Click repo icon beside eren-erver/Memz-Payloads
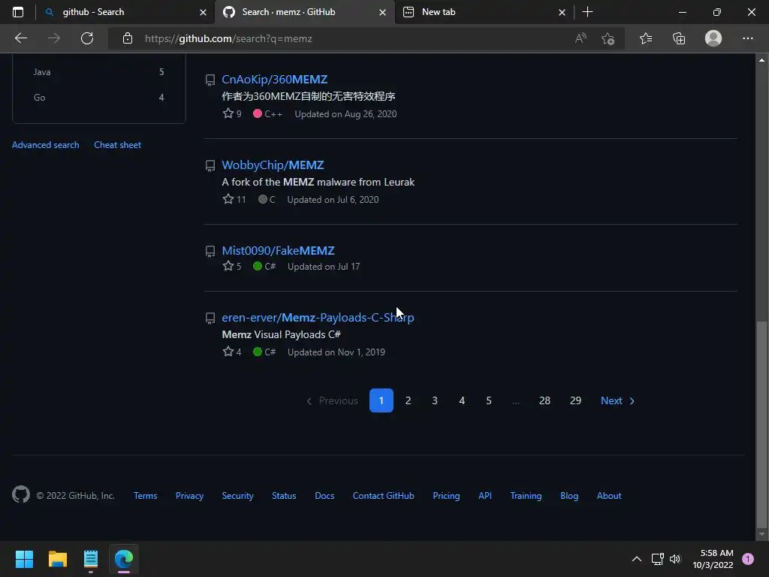This screenshot has height=577, width=769. click(210, 319)
